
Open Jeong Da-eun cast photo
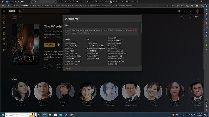point(175,91)
